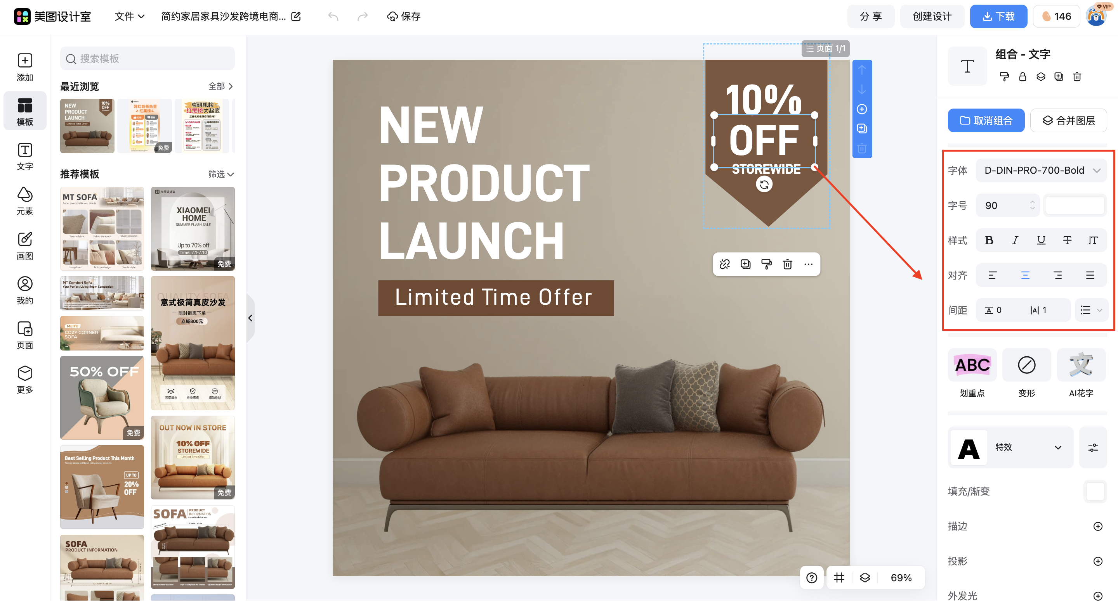
Task: Open the 文件 file menu
Action: coord(129,16)
